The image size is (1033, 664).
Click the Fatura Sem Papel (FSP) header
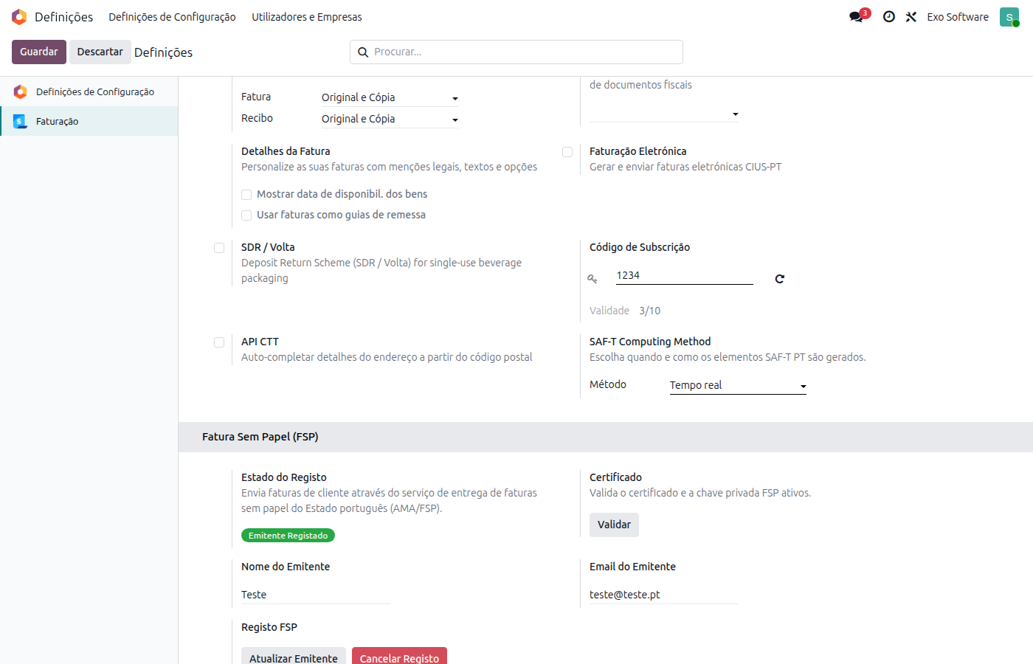[260, 437]
